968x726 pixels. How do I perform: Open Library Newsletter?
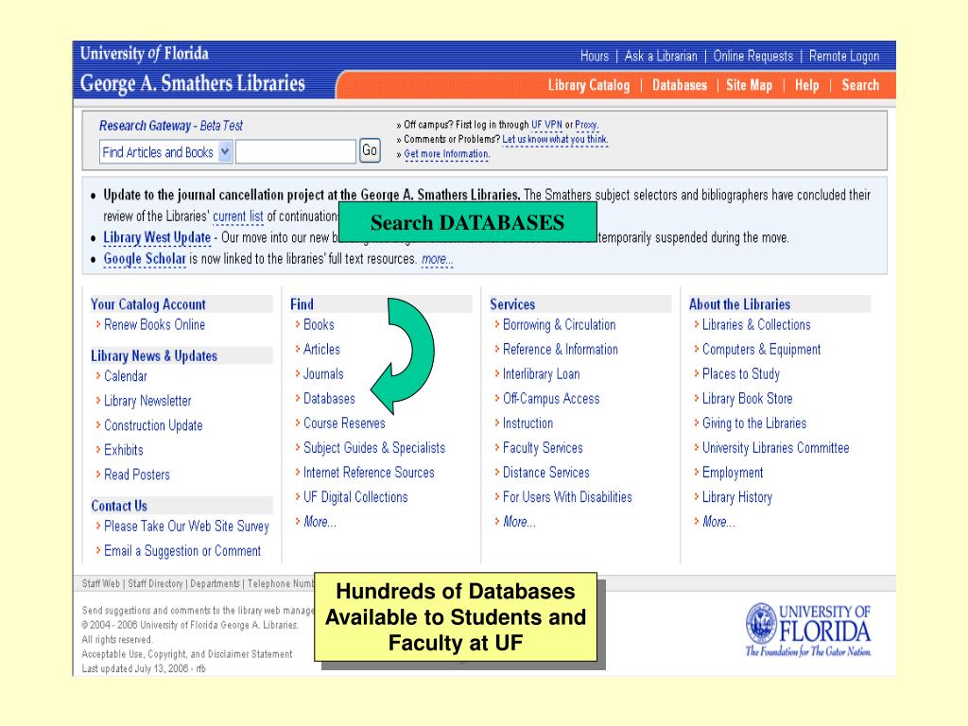(147, 401)
